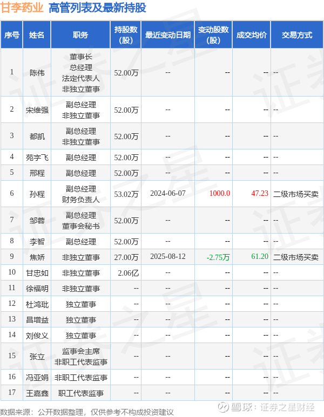Viewport: 324px width, 417px height.
Task: Click 二级市场买卖 in 孙程's row
Action: coord(296,194)
